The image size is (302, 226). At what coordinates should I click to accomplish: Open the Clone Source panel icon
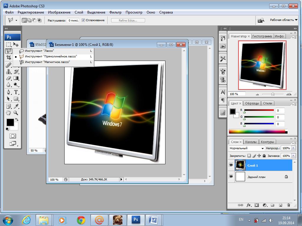tap(223, 79)
